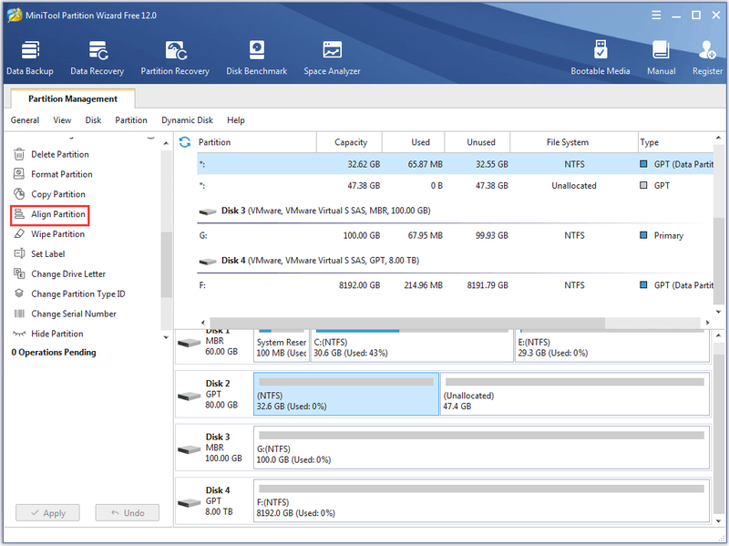The image size is (729, 546).
Task: Click the Change Serial Number barcode icon
Action: tap(19, 314)
